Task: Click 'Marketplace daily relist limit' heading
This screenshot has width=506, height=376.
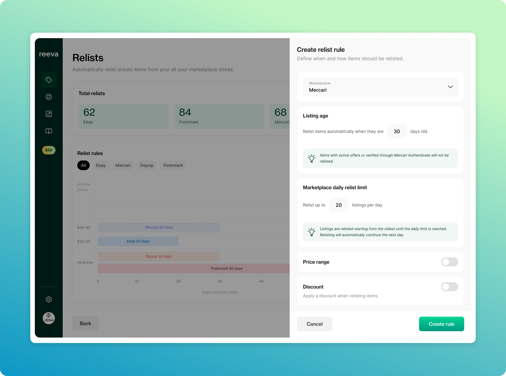Action: pyautogui.click(x=335, y=187)
